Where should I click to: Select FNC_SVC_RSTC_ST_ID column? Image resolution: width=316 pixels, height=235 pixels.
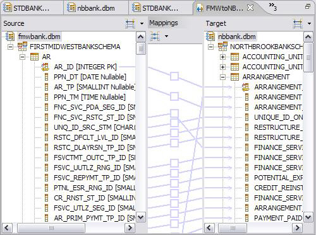(94, 117)
